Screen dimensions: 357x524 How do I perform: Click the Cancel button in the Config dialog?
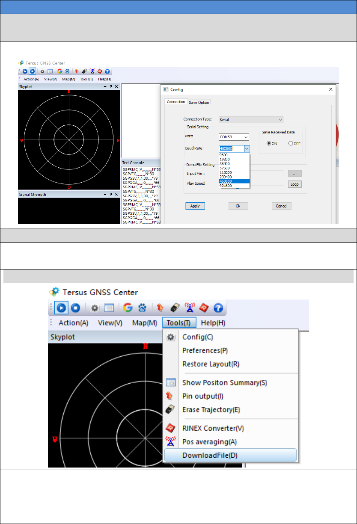click(281, 206)
